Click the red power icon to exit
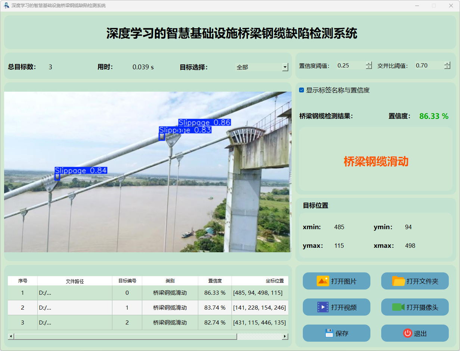The width and height of the screenshot is (460, 351). pos(407,333)
